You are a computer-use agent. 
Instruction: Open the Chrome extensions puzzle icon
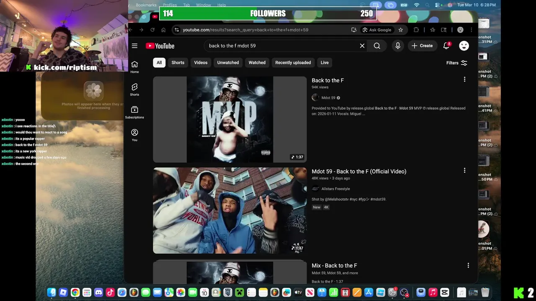pyautogui.click(x=416, y=30)
